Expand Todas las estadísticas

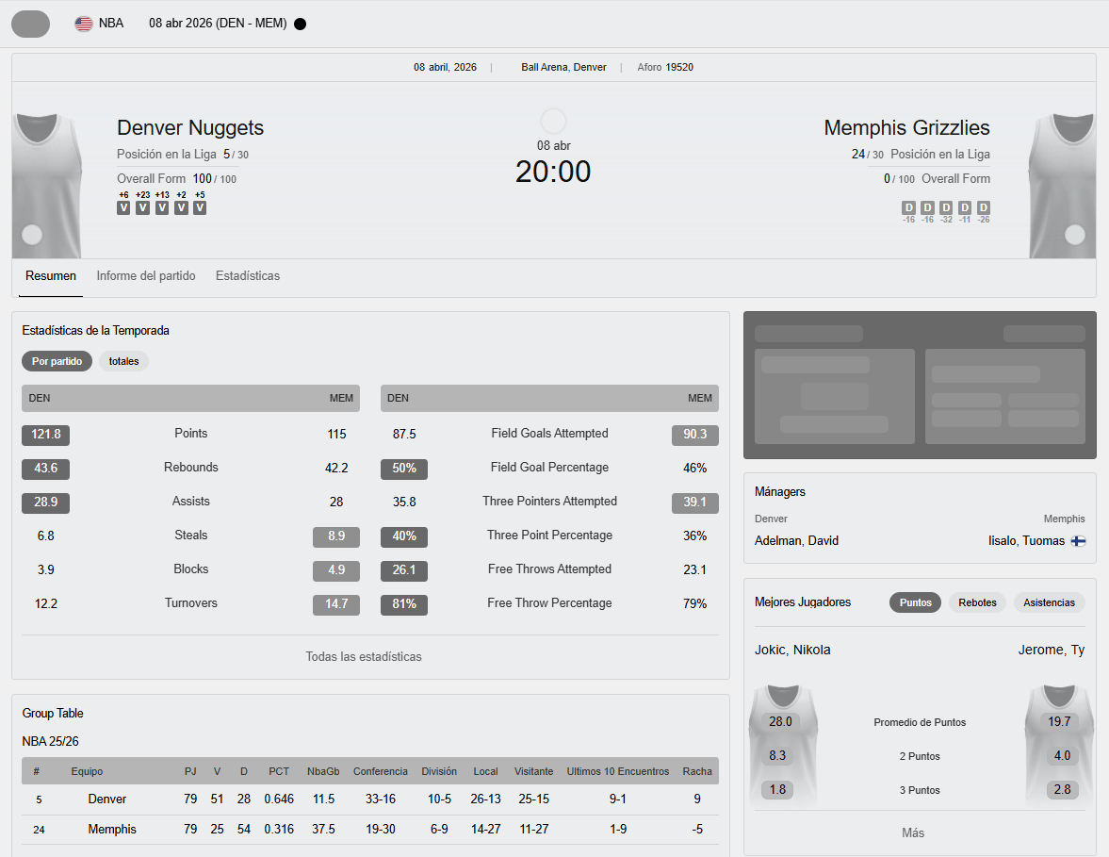(363, 656)
